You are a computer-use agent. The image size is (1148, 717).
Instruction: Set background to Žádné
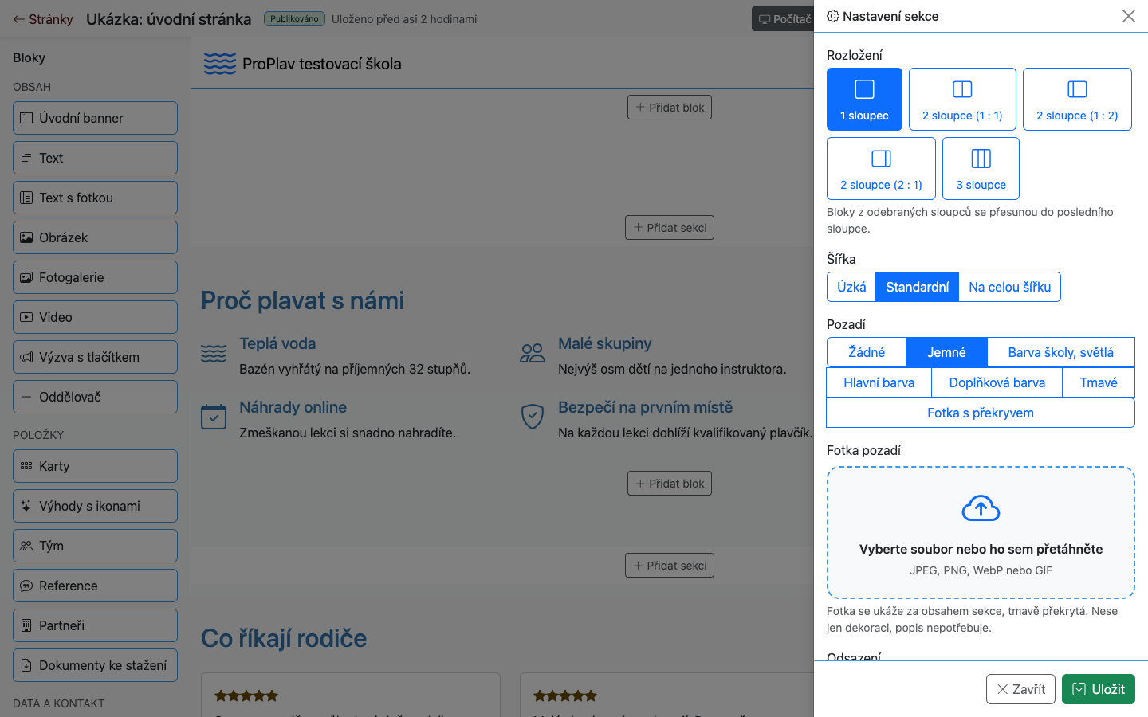[x=867, y=352]
